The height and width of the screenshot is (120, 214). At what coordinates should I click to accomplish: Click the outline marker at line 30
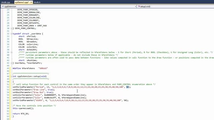coord(11,28)
